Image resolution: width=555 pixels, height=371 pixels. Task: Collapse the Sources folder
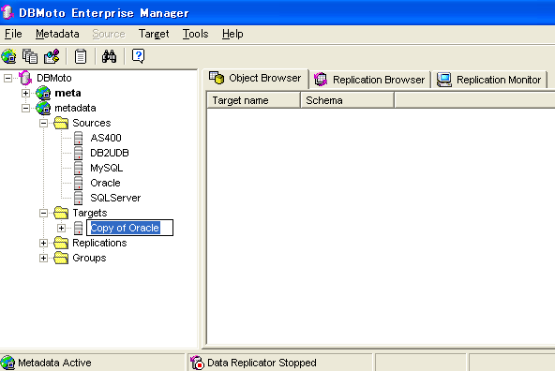[43, 123]
